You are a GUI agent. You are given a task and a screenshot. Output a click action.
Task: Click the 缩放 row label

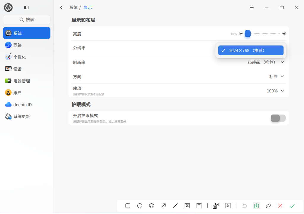[77, 88]
